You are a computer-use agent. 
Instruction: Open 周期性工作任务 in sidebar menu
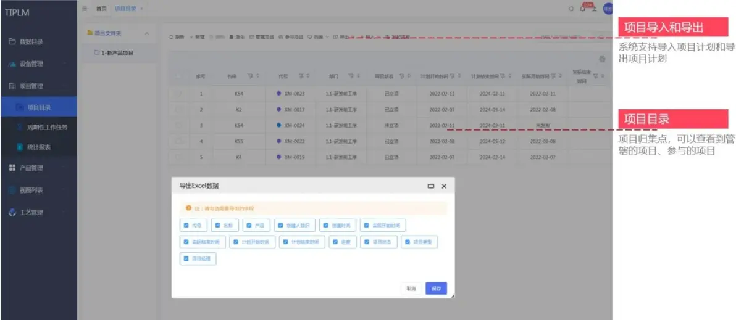[47, 127]
